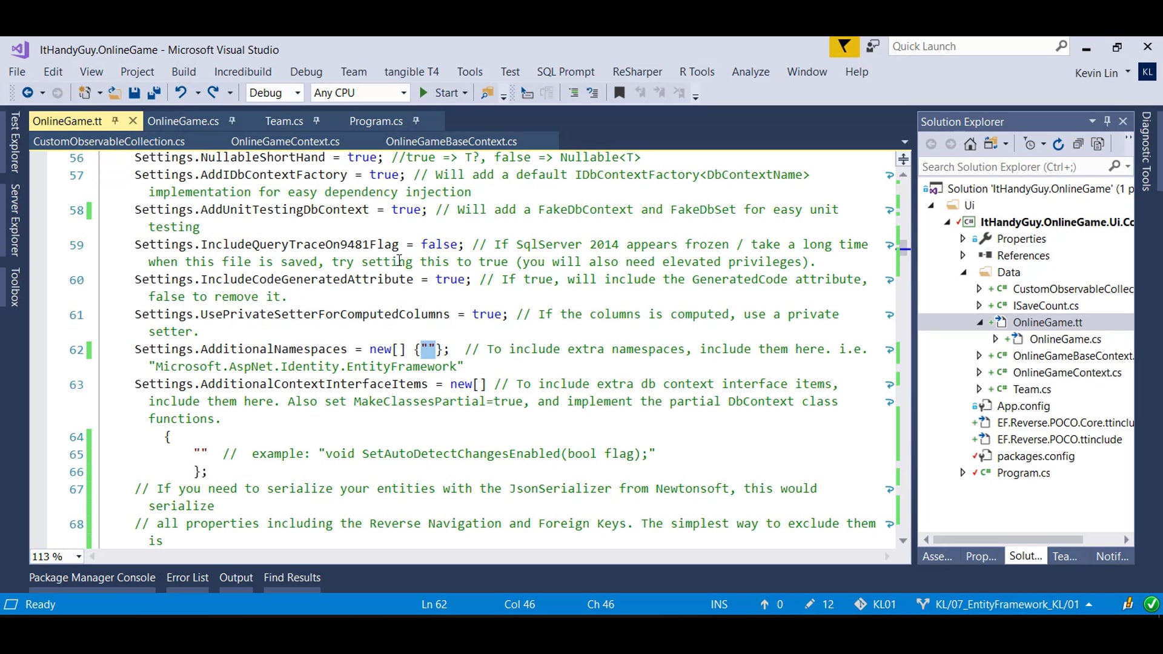The image size is (1163, 654).
Task: Unpin the OnlineGame.tt tab
Action: pos(115,121)
